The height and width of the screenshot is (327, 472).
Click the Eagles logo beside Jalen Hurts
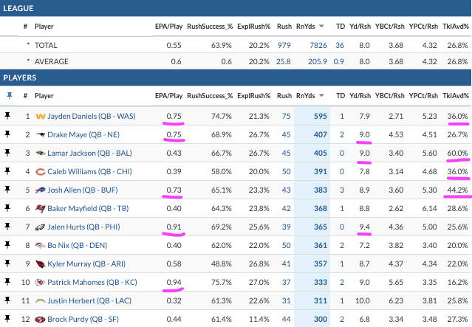click(41, 227)
